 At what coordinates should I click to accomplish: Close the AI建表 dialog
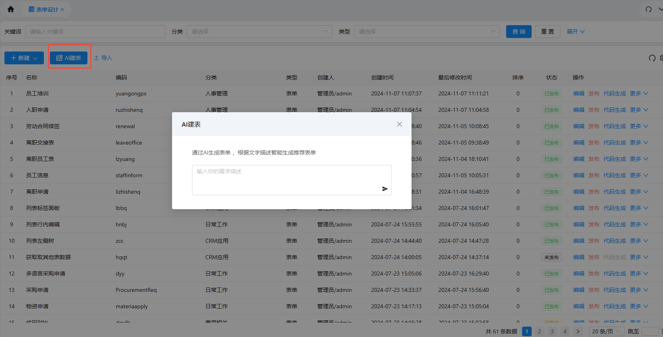[x=399, y=124]
